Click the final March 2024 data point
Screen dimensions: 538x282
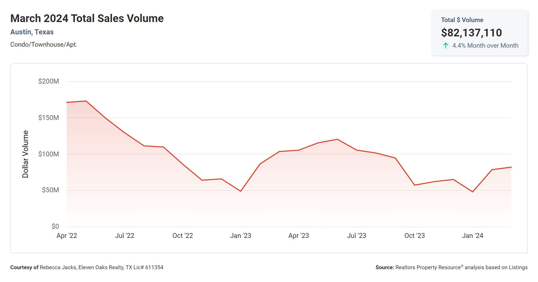point(511,167)
